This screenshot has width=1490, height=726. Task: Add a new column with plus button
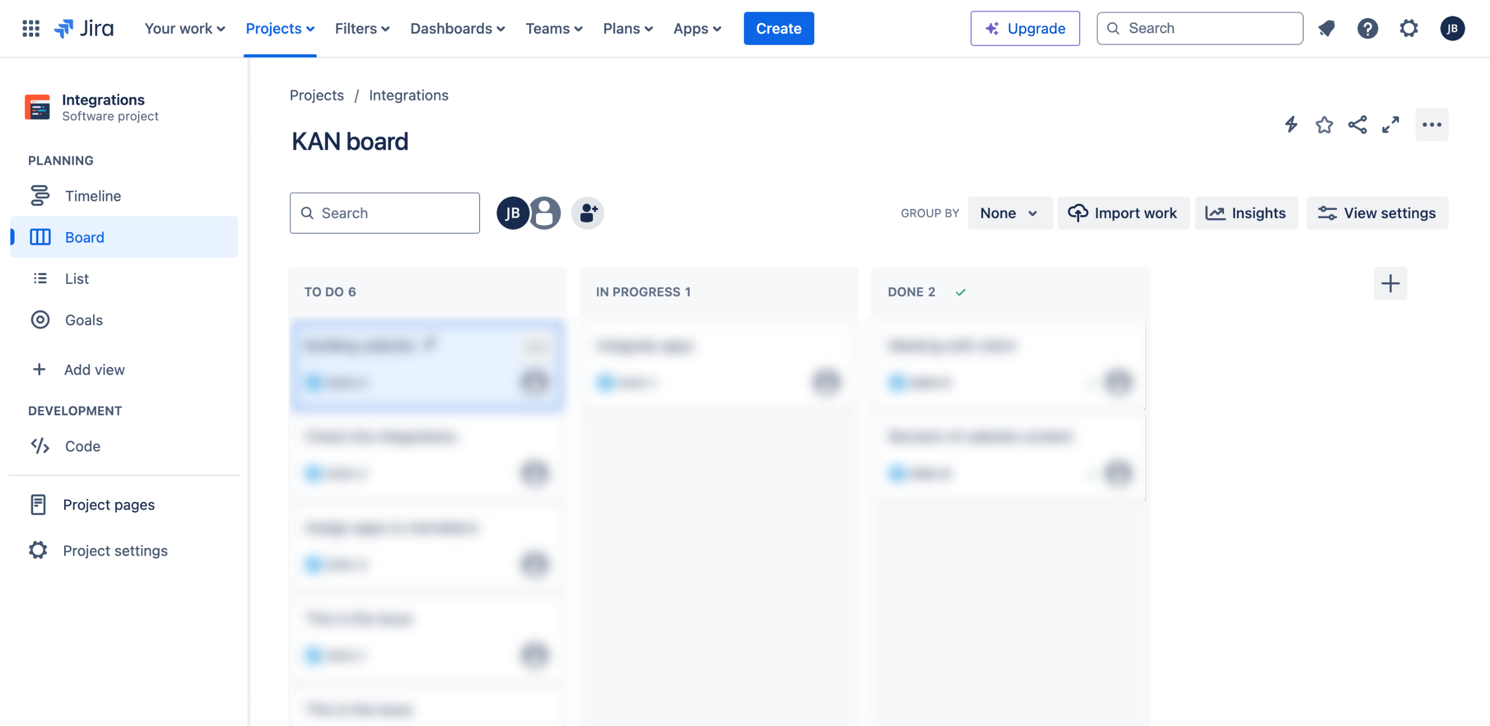tap(1390, 283)
